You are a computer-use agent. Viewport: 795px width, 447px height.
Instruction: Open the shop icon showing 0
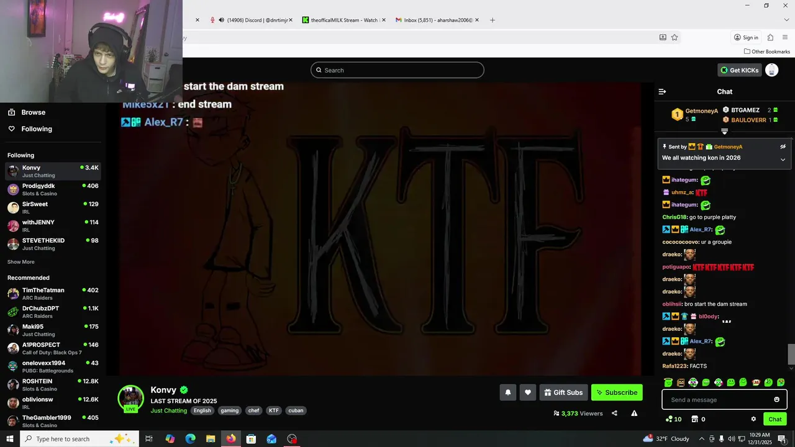click(x=698, y=419)
